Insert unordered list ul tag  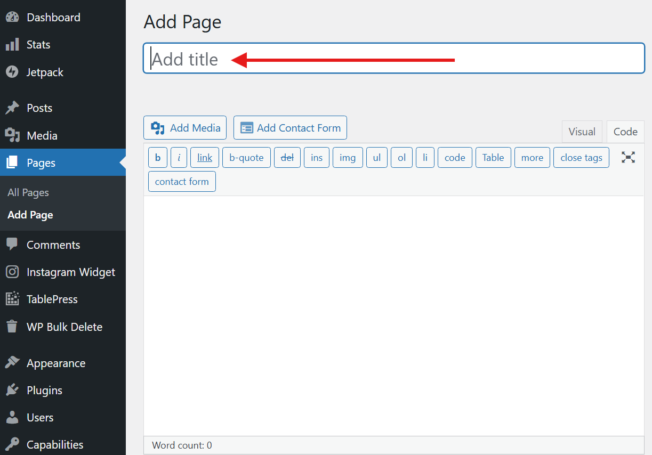pyautogui.click(x=377, y=157)
